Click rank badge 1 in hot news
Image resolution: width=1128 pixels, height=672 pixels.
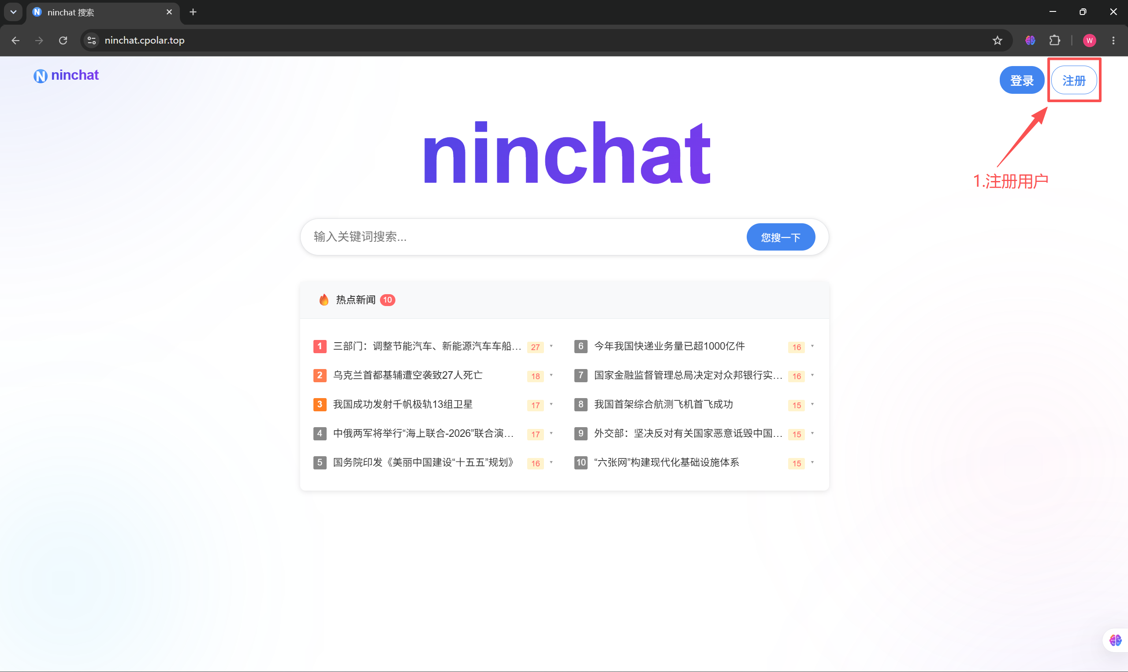pos(320,347)
